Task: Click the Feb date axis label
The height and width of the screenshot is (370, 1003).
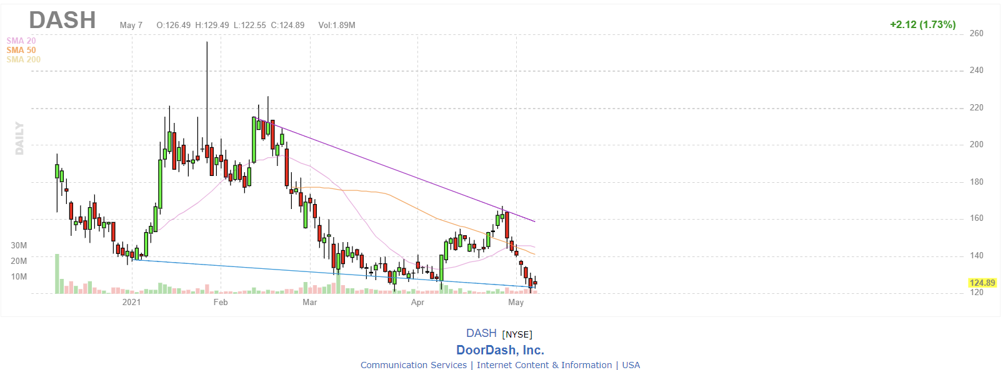Action: click(x=221, y=302)
